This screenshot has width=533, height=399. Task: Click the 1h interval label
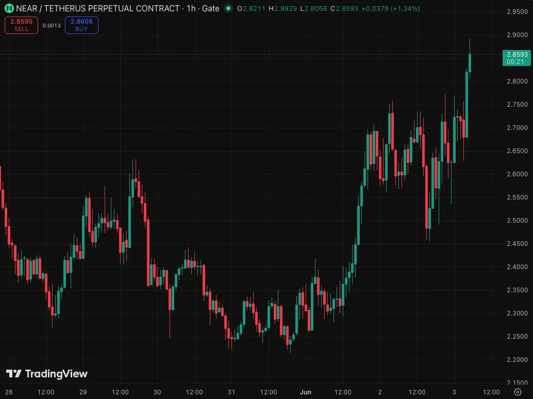191,8
